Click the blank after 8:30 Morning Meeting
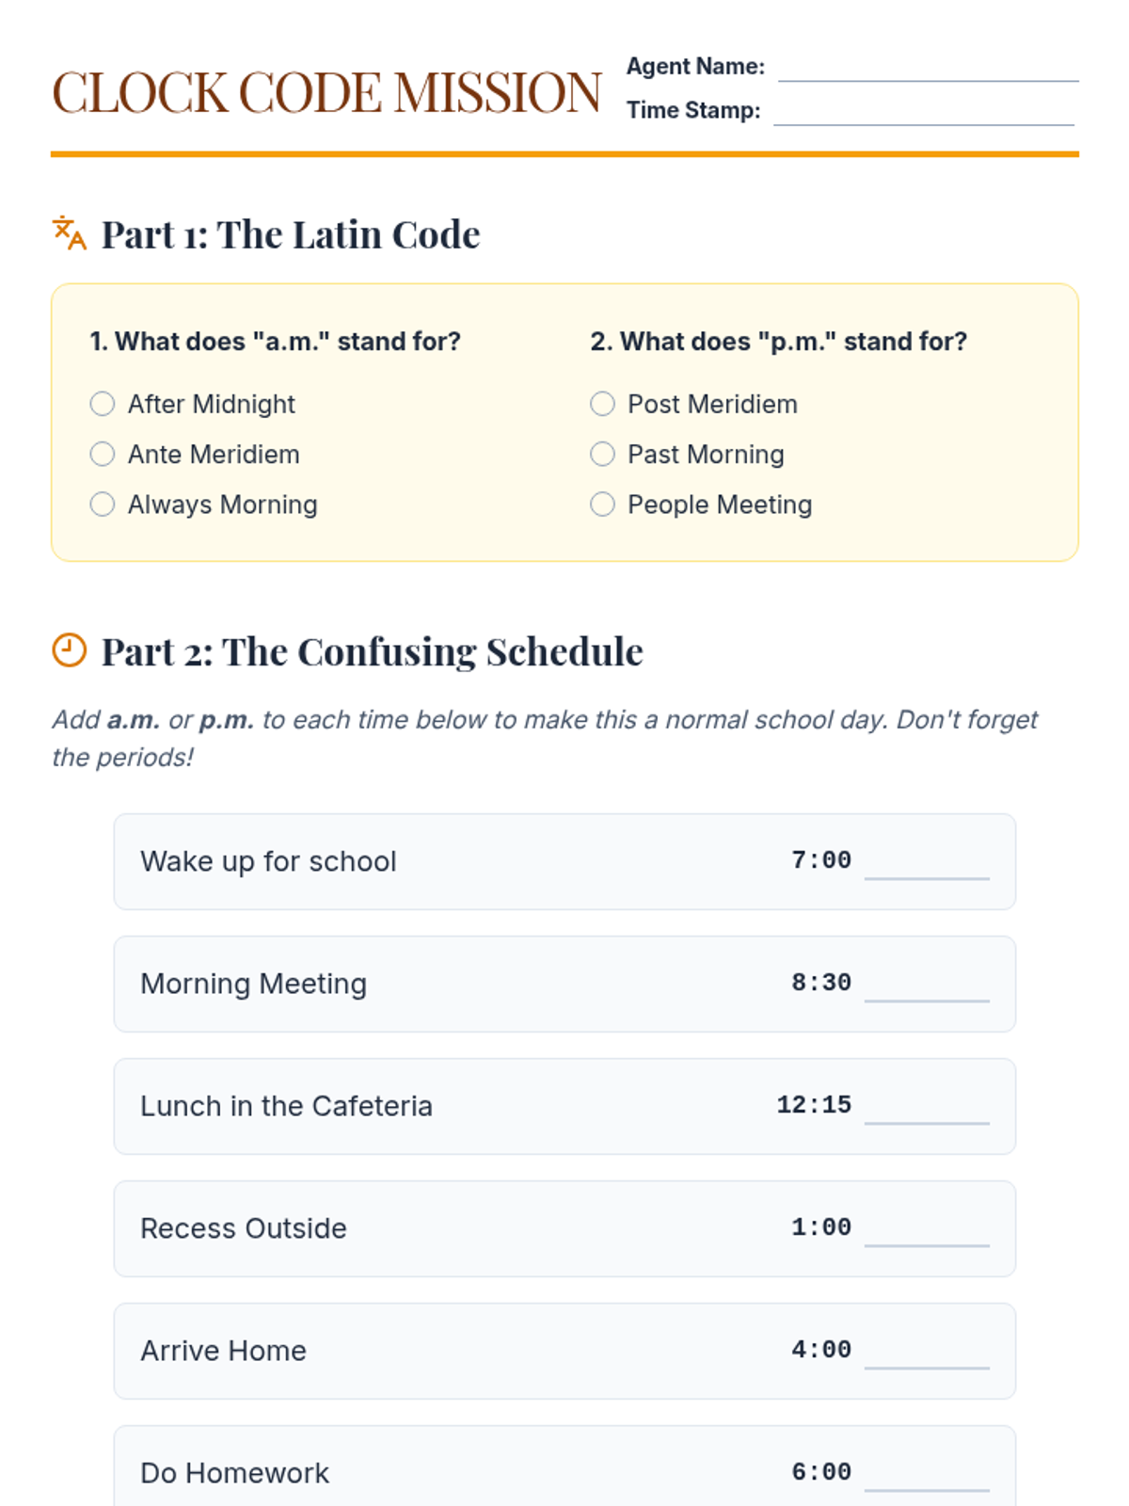The width and height of the screenshot is (1129, 1506). [x=927, y=986]
